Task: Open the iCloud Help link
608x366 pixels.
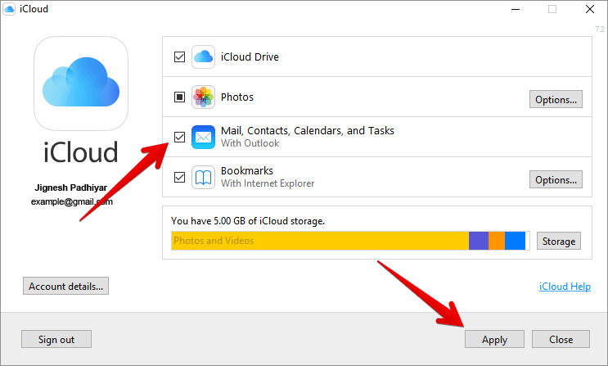Action: [x=565, y=287]
